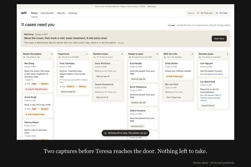The image size is (251, 167).
Task: Click High risk pill on Mei Deng card
Action: tap(34, 84)
